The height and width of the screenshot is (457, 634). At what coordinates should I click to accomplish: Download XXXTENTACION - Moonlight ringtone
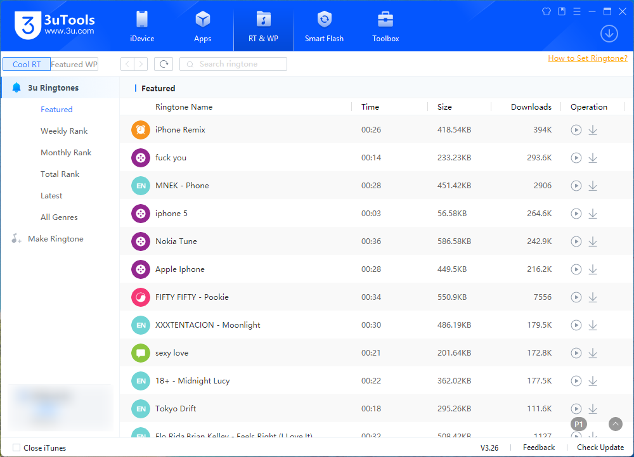pyautogui.click(x=593, y=325)
